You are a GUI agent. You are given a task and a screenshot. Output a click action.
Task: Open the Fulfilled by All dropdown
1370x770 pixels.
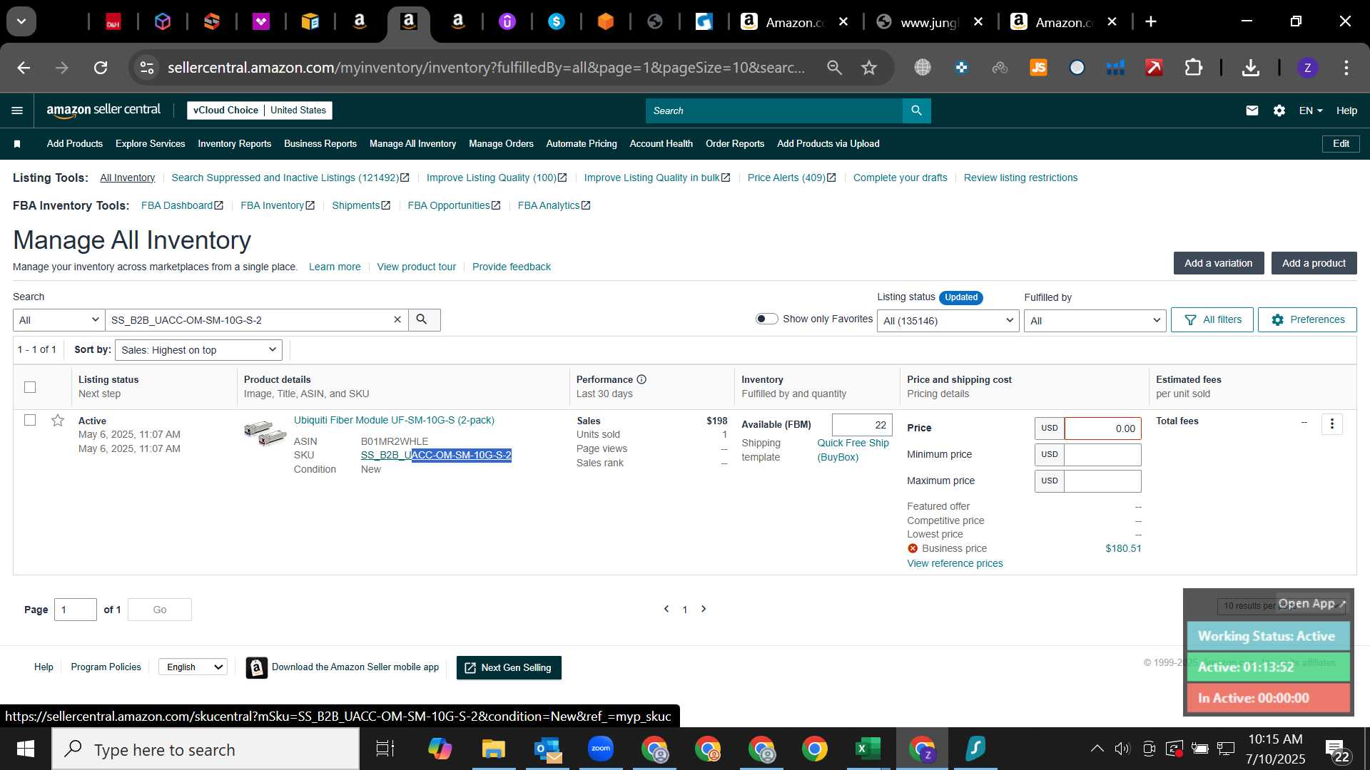1095,321
